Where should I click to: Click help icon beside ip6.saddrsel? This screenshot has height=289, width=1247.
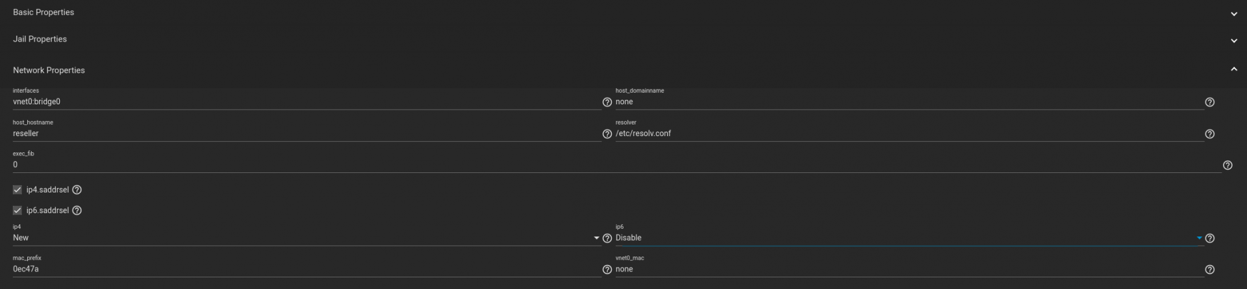point(77,211)
